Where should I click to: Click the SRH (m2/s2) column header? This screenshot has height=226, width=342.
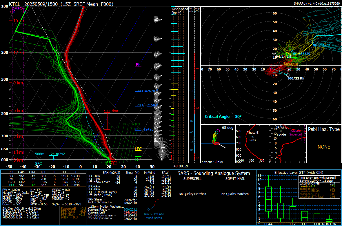[x=112, y=173]
